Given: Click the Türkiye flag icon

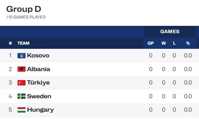Looking at the screenshot, I should [21, 83].
